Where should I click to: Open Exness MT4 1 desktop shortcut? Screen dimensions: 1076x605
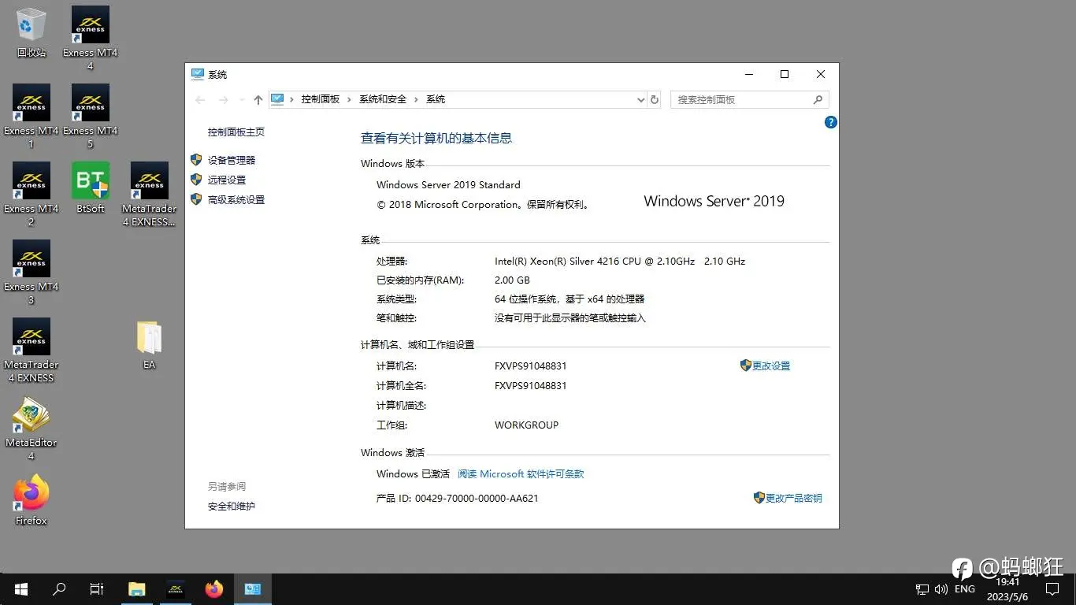pos(32,116)
